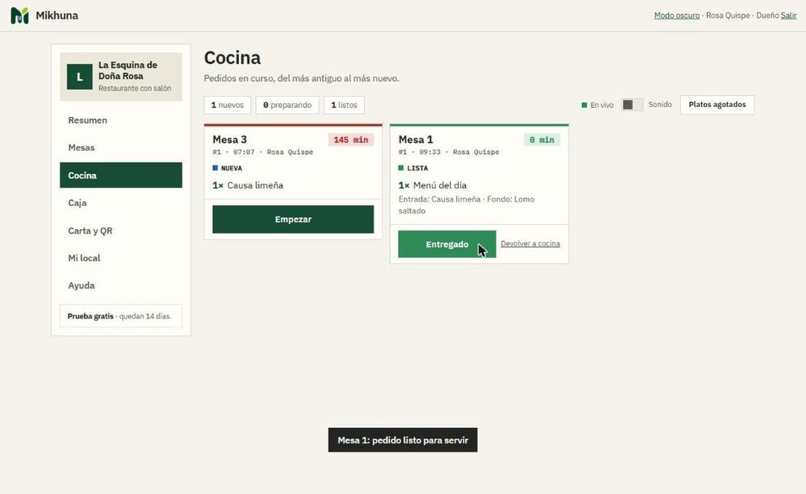This screenshot has height=494, width=806.
Task: Click the '#1 · 07:07 · Rosa Quispe' line
Action: [262, 152]
